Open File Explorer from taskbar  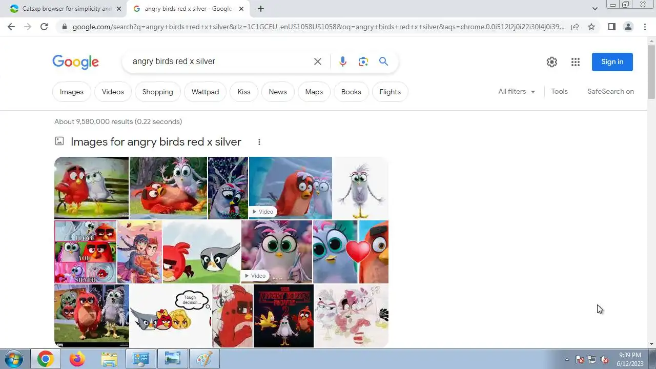pos(109,359)
